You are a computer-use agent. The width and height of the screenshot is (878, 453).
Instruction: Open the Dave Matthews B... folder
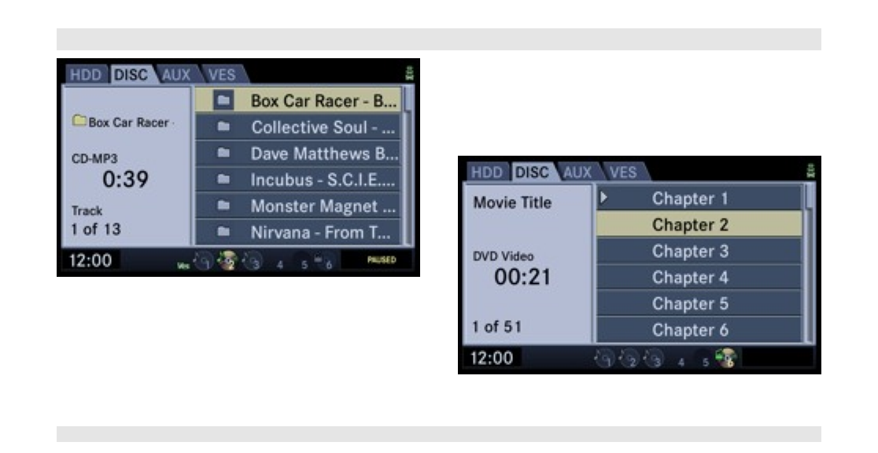pos(298,153)
